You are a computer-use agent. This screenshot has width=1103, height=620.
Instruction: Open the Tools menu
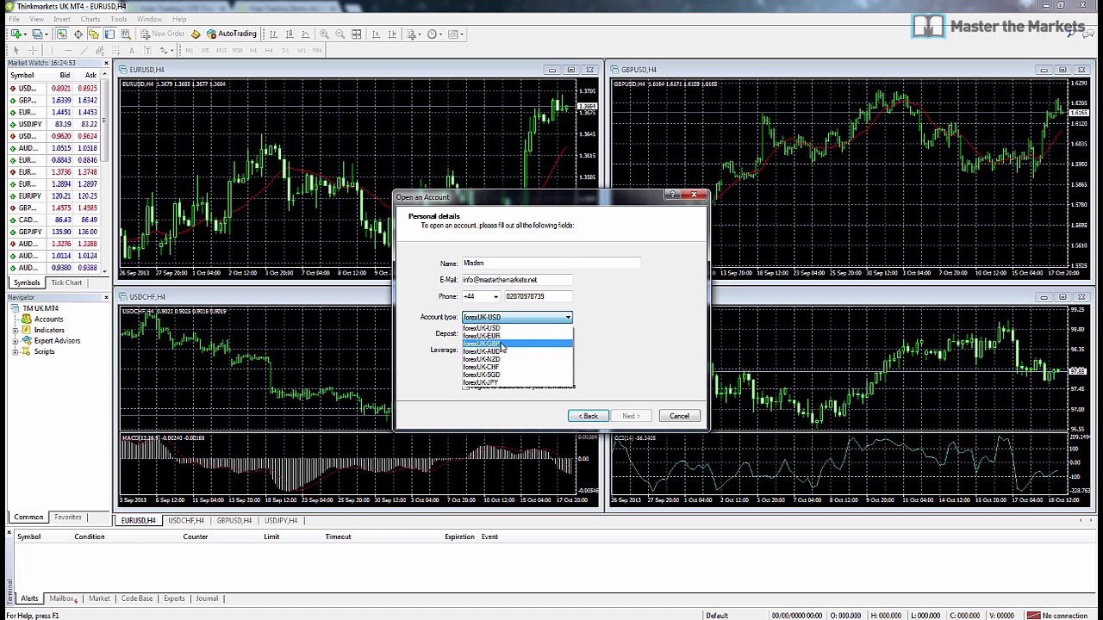pos(118,19)
